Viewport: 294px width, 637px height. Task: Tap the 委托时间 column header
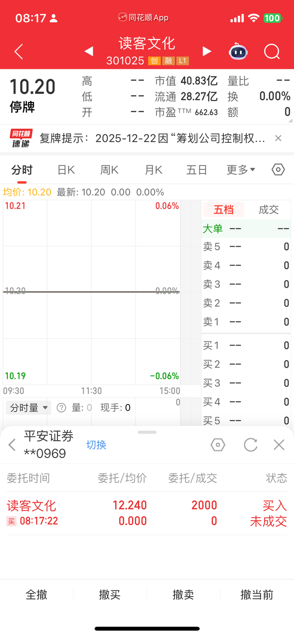pos(28,478)
